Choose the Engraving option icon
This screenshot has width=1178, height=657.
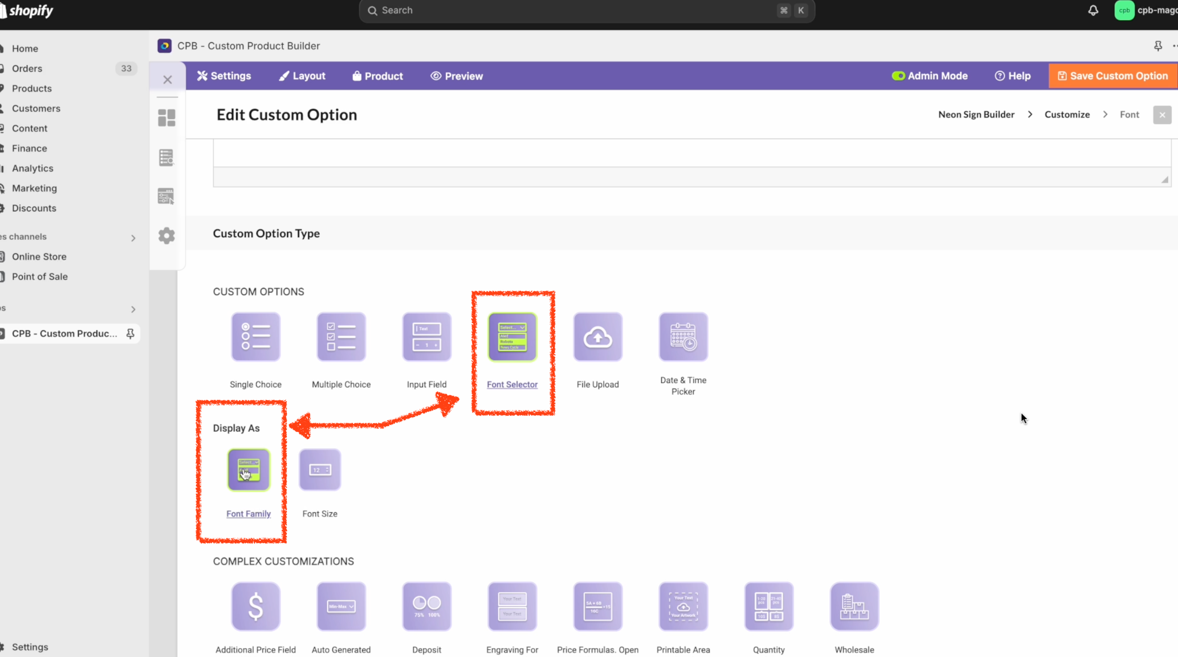[512, 606]
